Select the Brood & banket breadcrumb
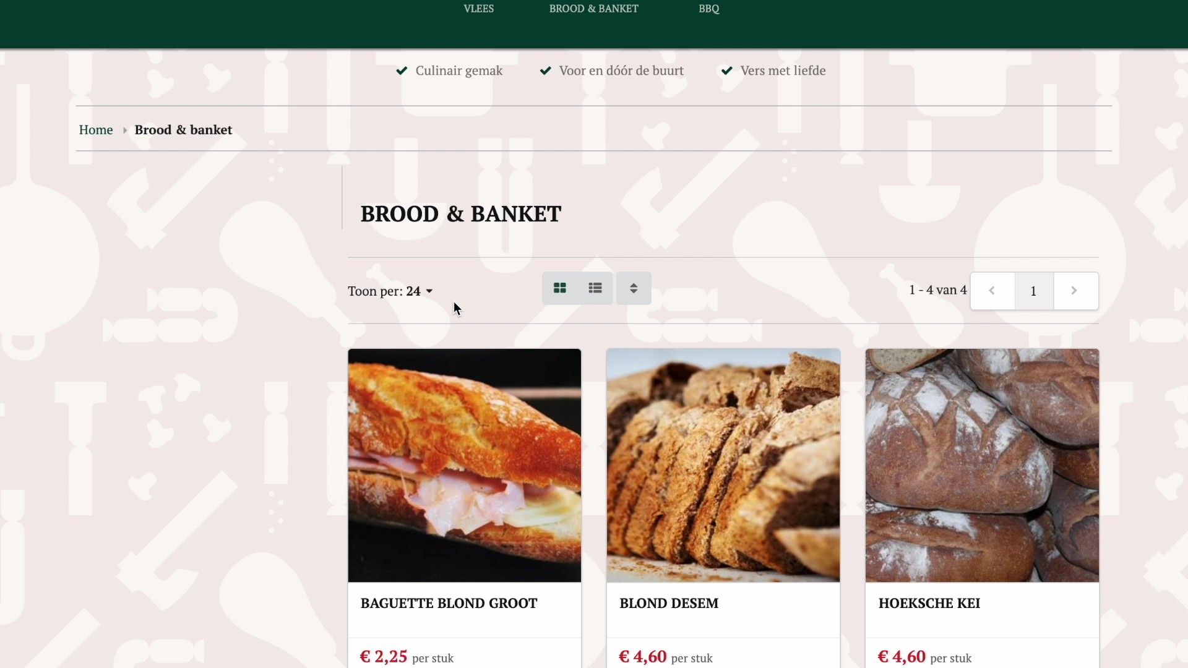Viewport: 1188px width, 668px height. [183, 130]
